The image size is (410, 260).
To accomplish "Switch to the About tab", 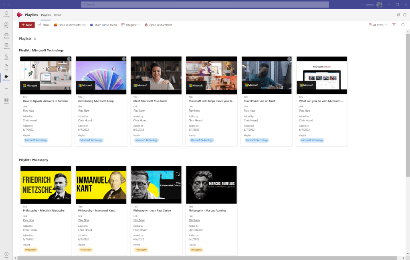I will point(57,15).
